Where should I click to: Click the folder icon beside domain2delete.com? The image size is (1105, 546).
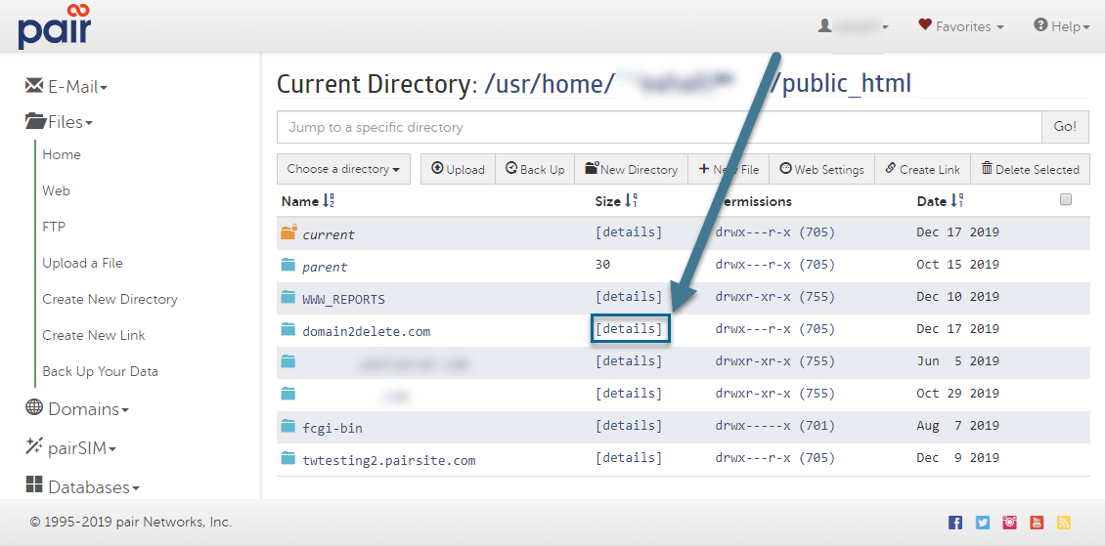287,330
